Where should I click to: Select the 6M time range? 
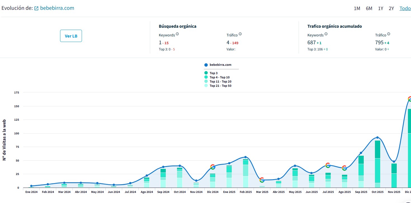(369, 8)
